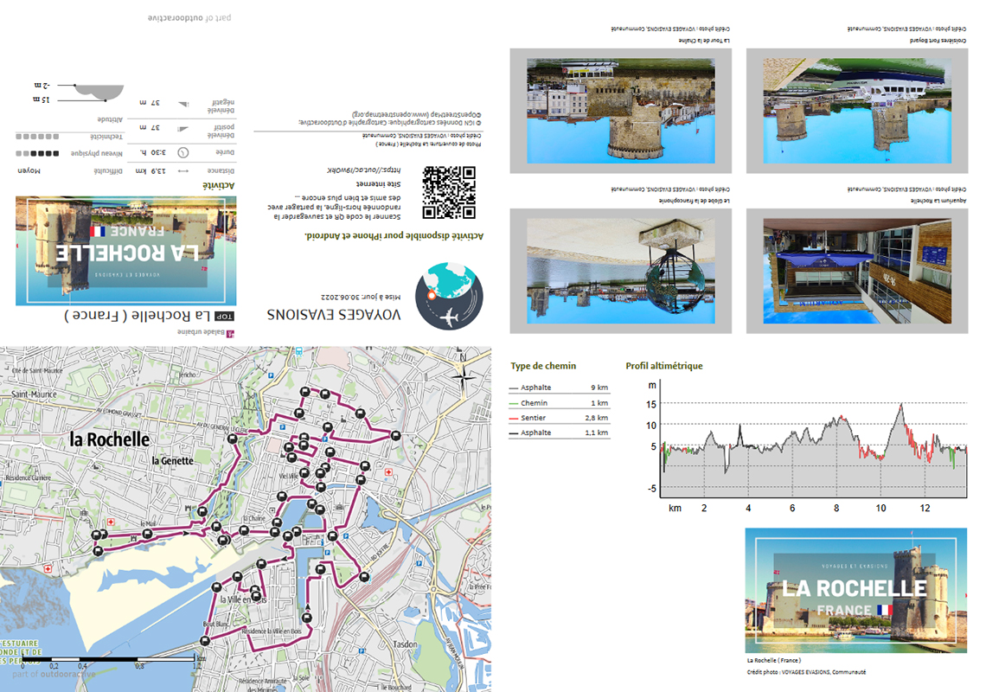Viewport: 986px width, 692px height.
Task: Click the French flag on the upside-down cover image
Action: 98,232
